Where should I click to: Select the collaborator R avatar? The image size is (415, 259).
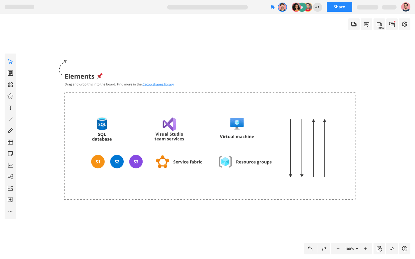[302, 7]
